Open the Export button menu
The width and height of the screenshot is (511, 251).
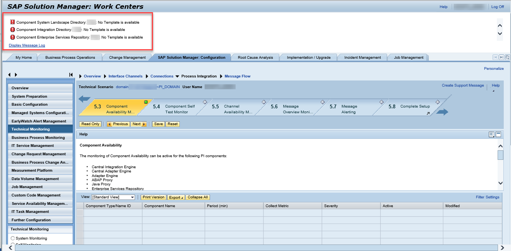click(x=176, y=197)
